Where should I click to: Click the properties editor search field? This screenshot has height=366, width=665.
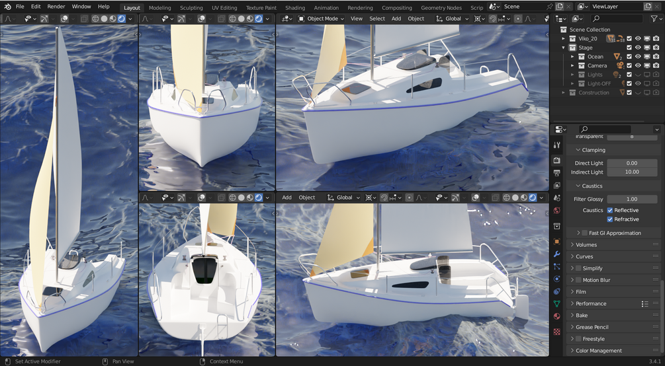point(605,129)
